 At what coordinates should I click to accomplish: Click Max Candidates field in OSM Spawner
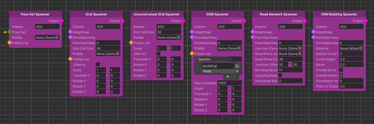pyautogui.click(x=229, y=83)
